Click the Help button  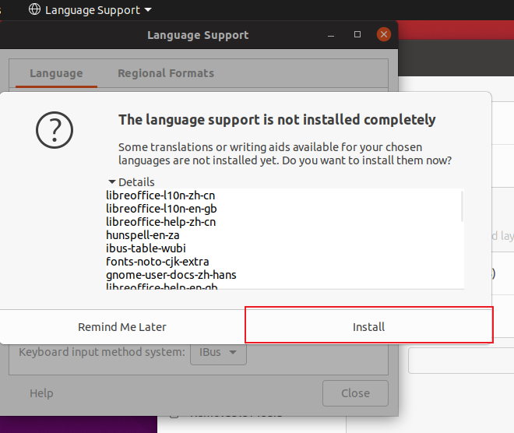41,393
